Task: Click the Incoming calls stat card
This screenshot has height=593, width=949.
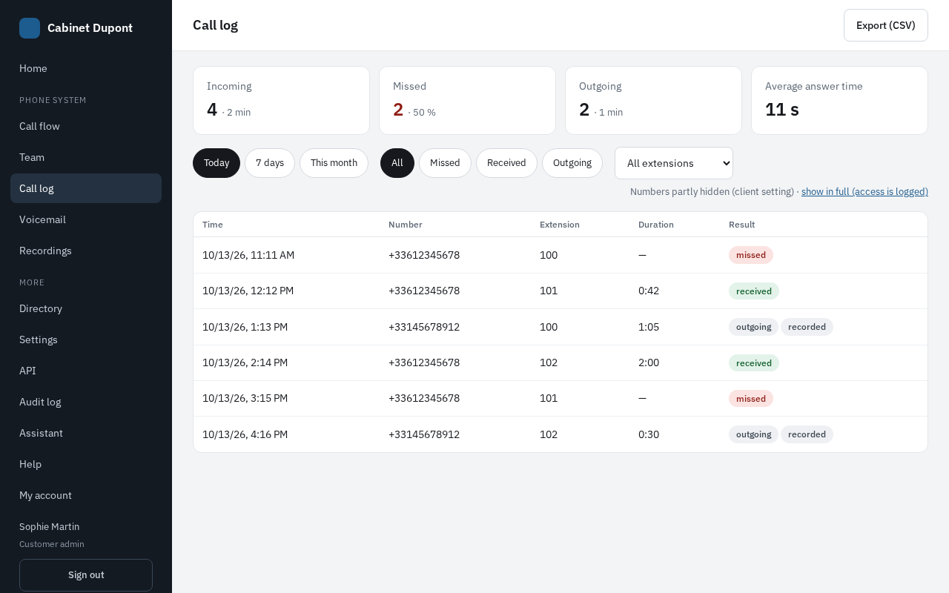Action: tap(281, 101)
